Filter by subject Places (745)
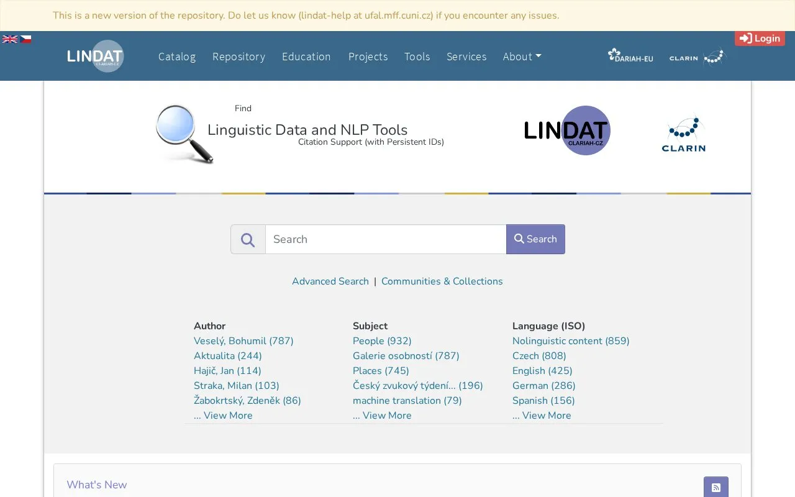Viewport: 795px width, 497px height. point(381,371)
